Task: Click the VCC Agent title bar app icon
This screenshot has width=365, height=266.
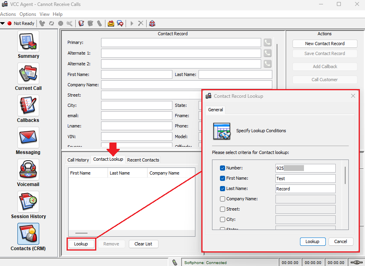Action: (5, 4)
